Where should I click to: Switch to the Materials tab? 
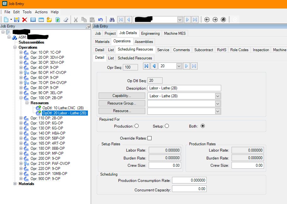[x=102, y=42]
